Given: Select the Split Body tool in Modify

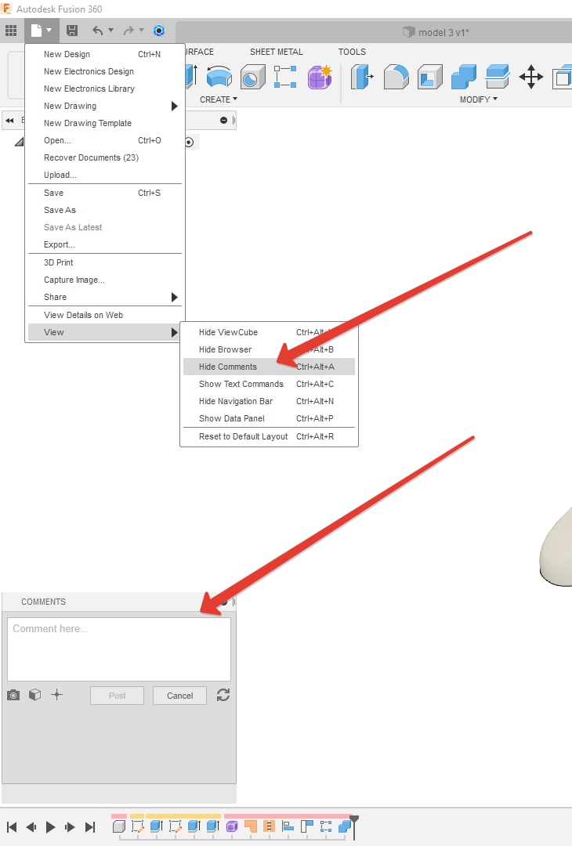Looking at the screenshot, I should 497,77.
